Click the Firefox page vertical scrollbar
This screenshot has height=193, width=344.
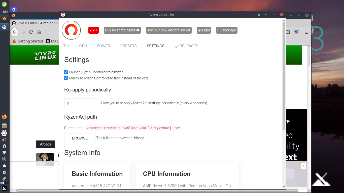click(x=309, y=57)
